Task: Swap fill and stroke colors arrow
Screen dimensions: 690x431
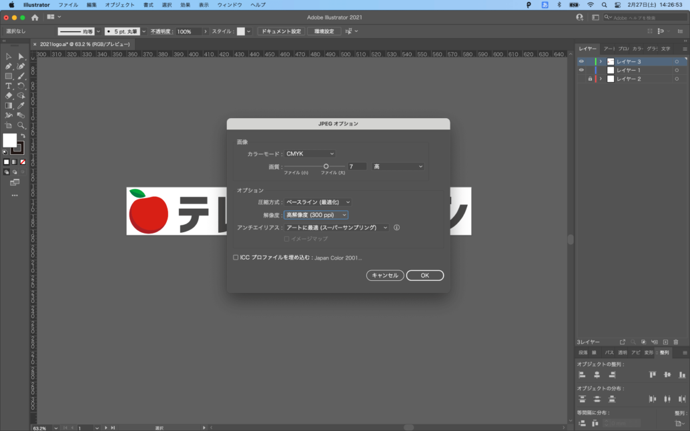Action: coord(23,136)
